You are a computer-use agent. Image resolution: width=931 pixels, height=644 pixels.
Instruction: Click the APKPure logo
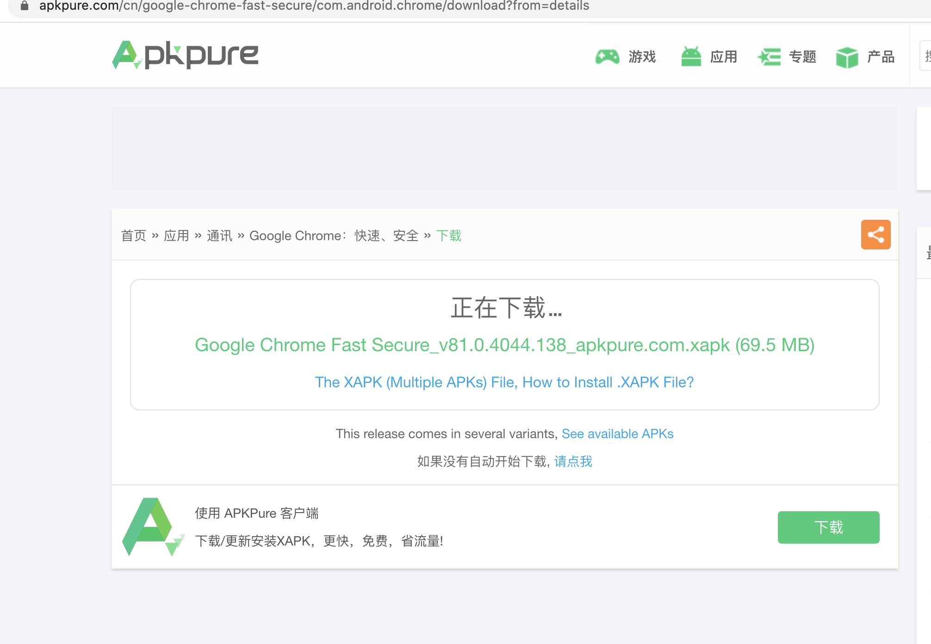tap(185, 55)
